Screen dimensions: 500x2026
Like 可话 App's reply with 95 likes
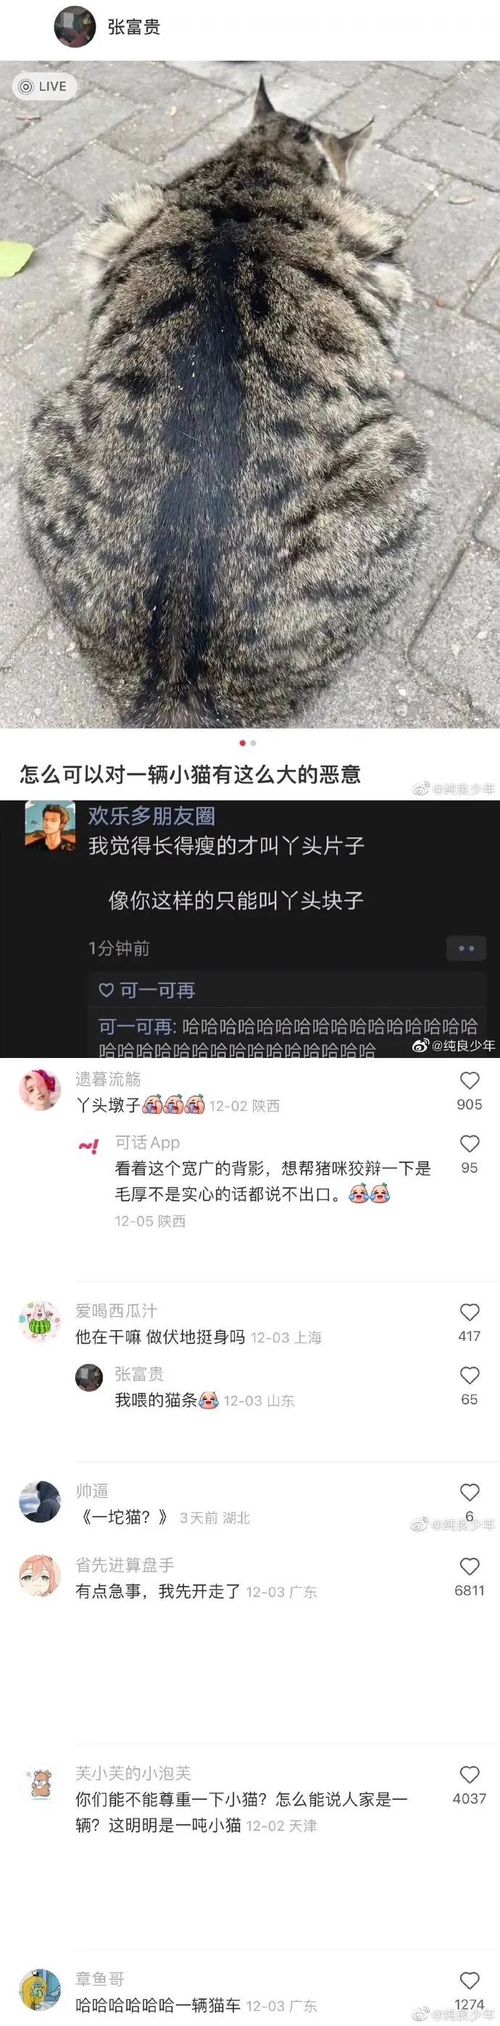pyautogui.click(x=470, y=1144)
